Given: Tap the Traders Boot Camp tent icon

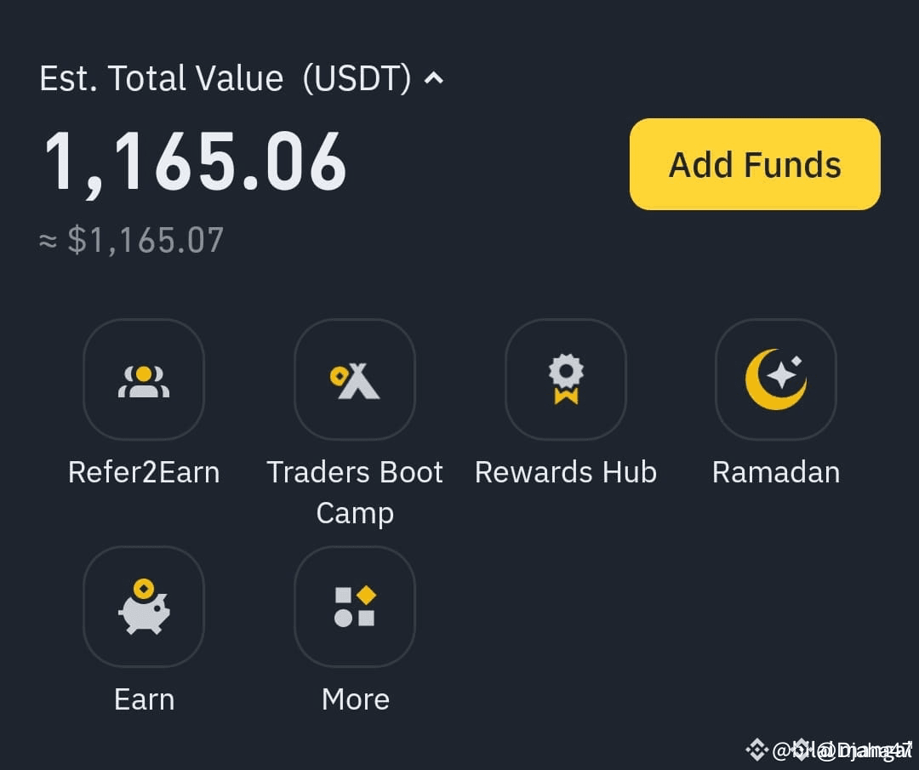Looking at the screenshot, I should click(x=355, y=379).
